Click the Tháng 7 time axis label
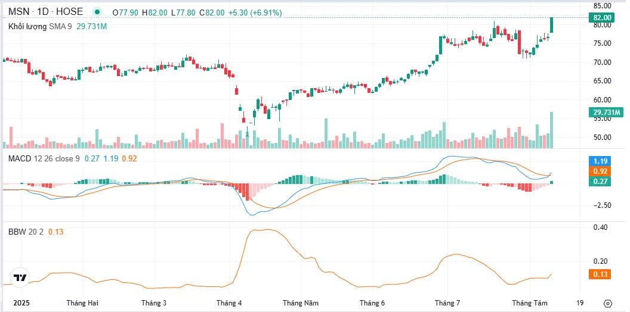The image size is (630, 312). tap(447, 303)
